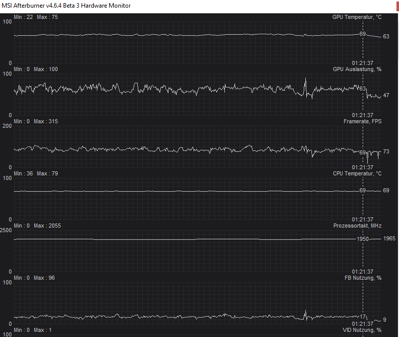
Task: Click the 1950 marker value on Prozessortakt graph
Action: click(363, 239)
